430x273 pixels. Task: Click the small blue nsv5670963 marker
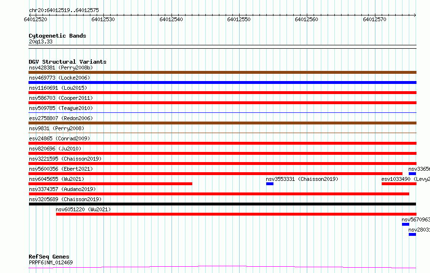pyautogui.click(x=405, y=224)
